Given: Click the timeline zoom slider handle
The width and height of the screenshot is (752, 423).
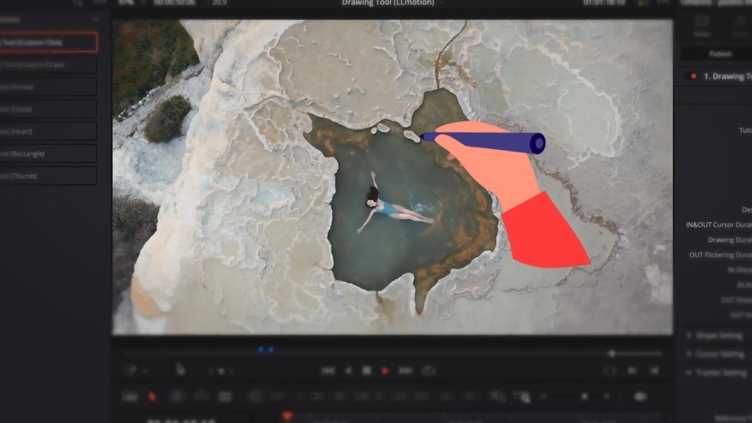Looking at the screenshot, I should click(584, 397).
